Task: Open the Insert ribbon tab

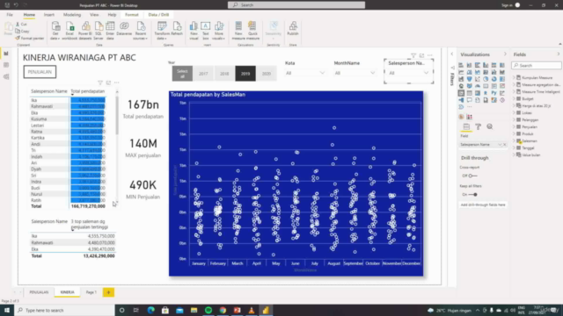Action: pyautogui.click(x=49, y=15)
